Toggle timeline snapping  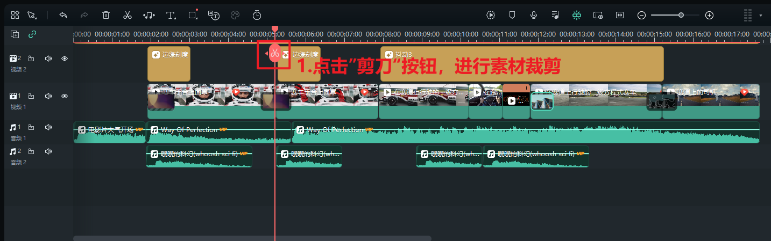[x=577, y=15]
